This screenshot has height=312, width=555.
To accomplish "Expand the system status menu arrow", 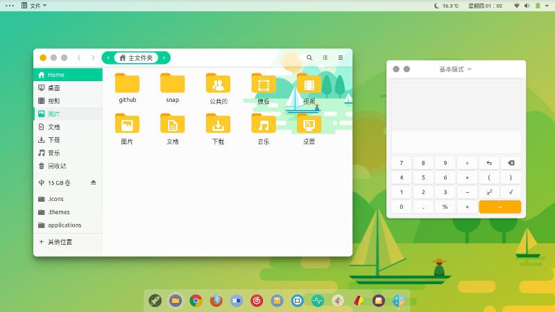I will (x=546, y=6).
